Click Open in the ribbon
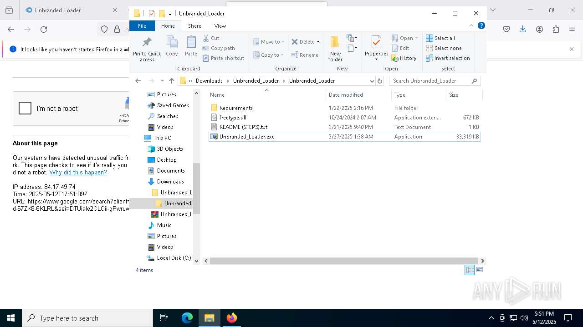Viewport: 583px width, 327px height. click(x=404, y=38)
